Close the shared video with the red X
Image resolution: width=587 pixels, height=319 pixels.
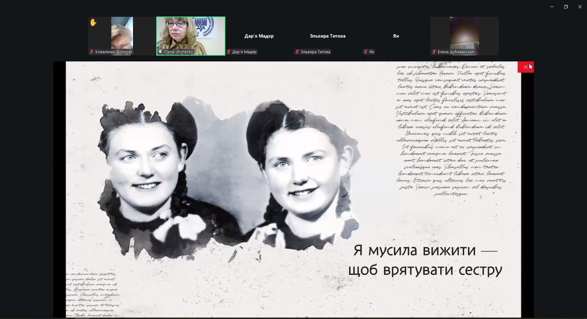tap(526, 67)
